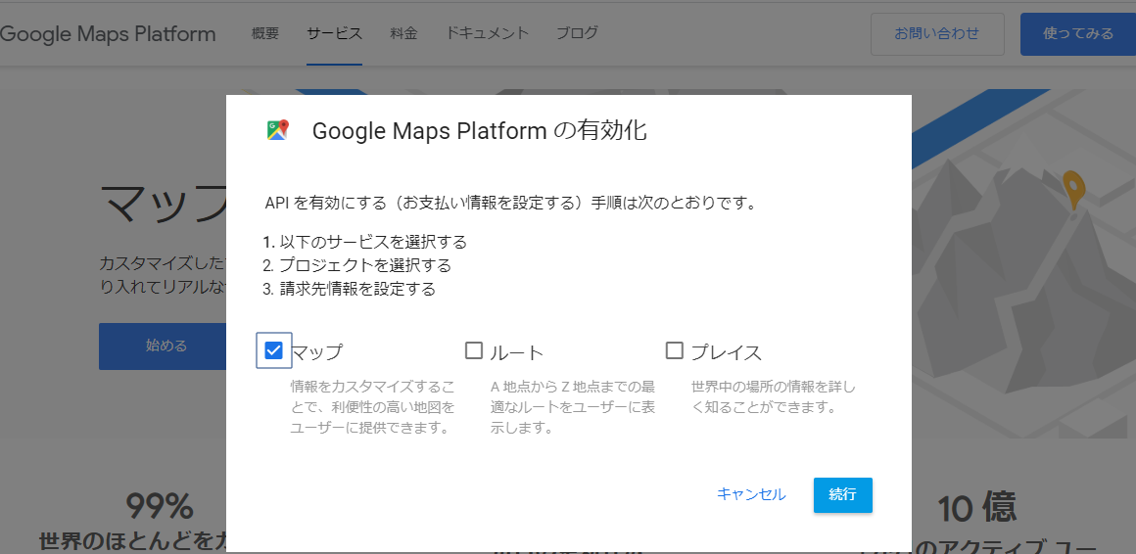Open the ブログ menu item
The height and width of the screenshot is (554, 1136).
click(578, 32)
